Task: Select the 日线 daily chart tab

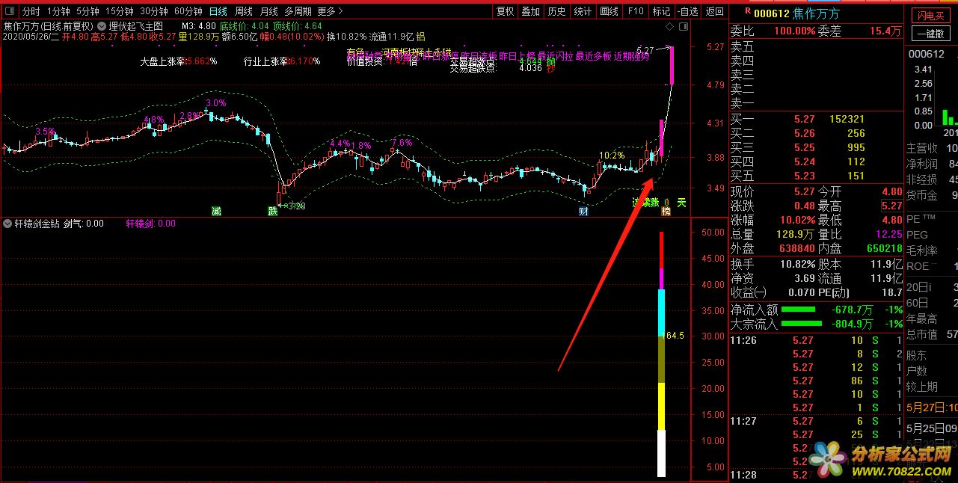Action: tap(218, 11)
